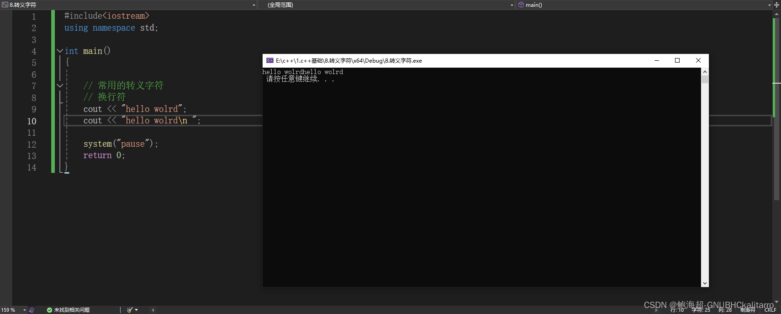The height and width of the screenshot is (314, 781).
Task: Click the 列: 28 column indicator
Action: [x=725, y=310]
